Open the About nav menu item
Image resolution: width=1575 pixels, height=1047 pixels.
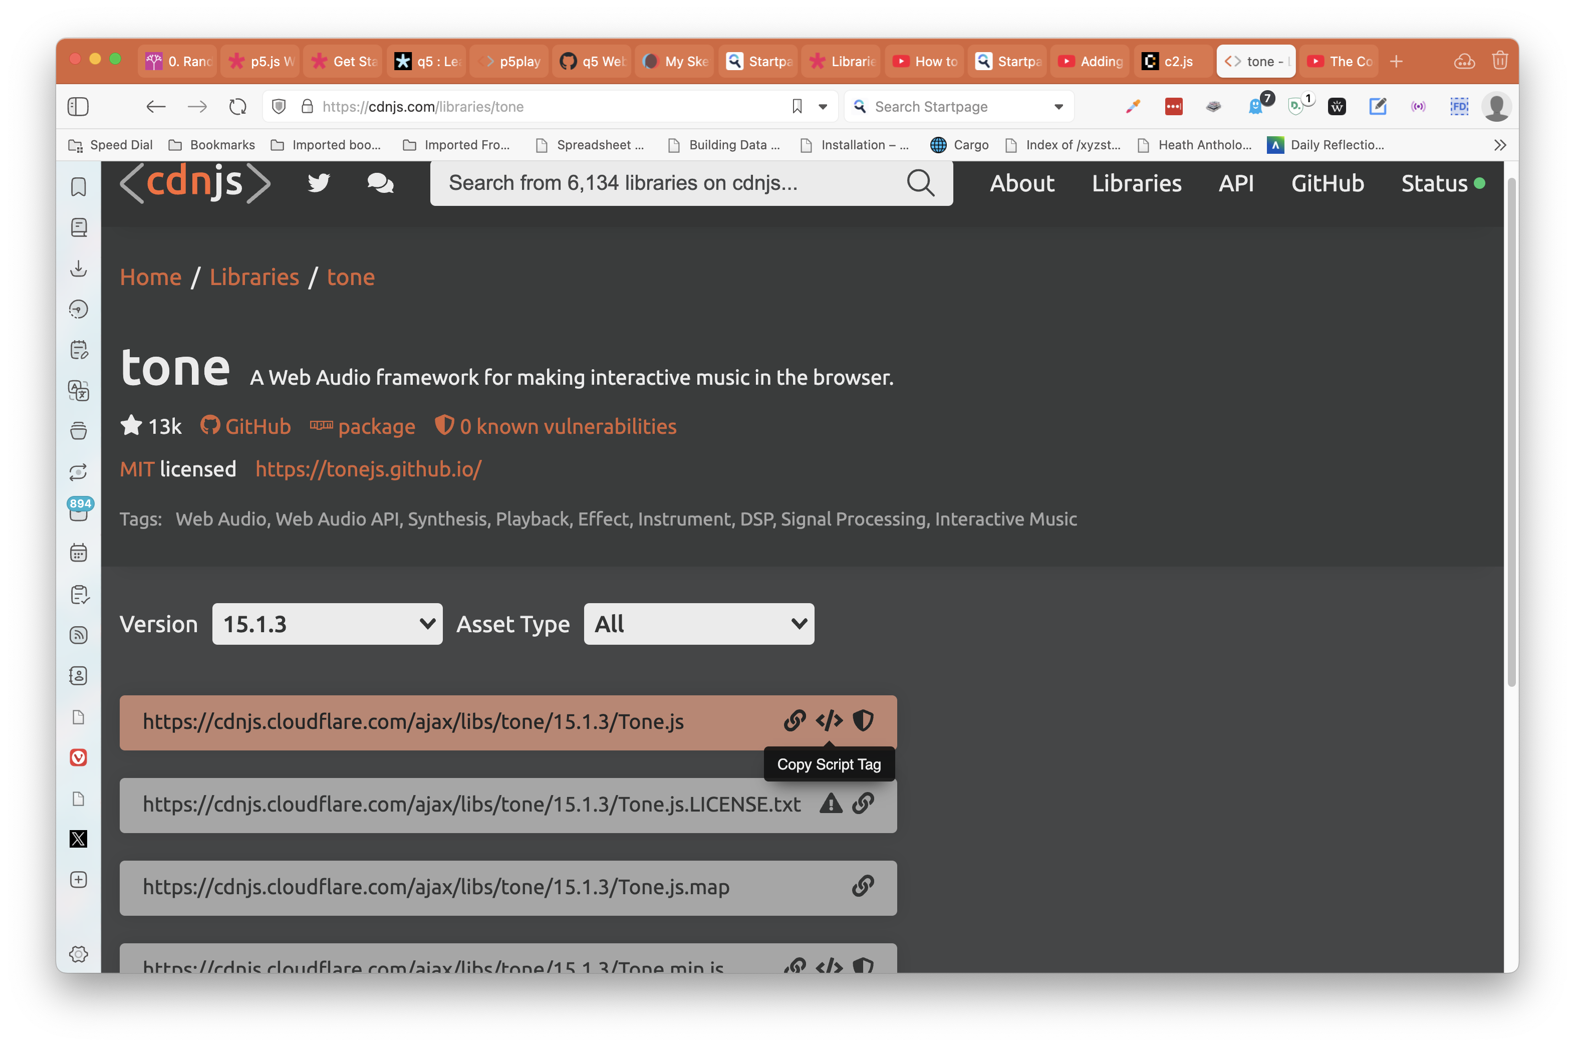point(1021,183)
